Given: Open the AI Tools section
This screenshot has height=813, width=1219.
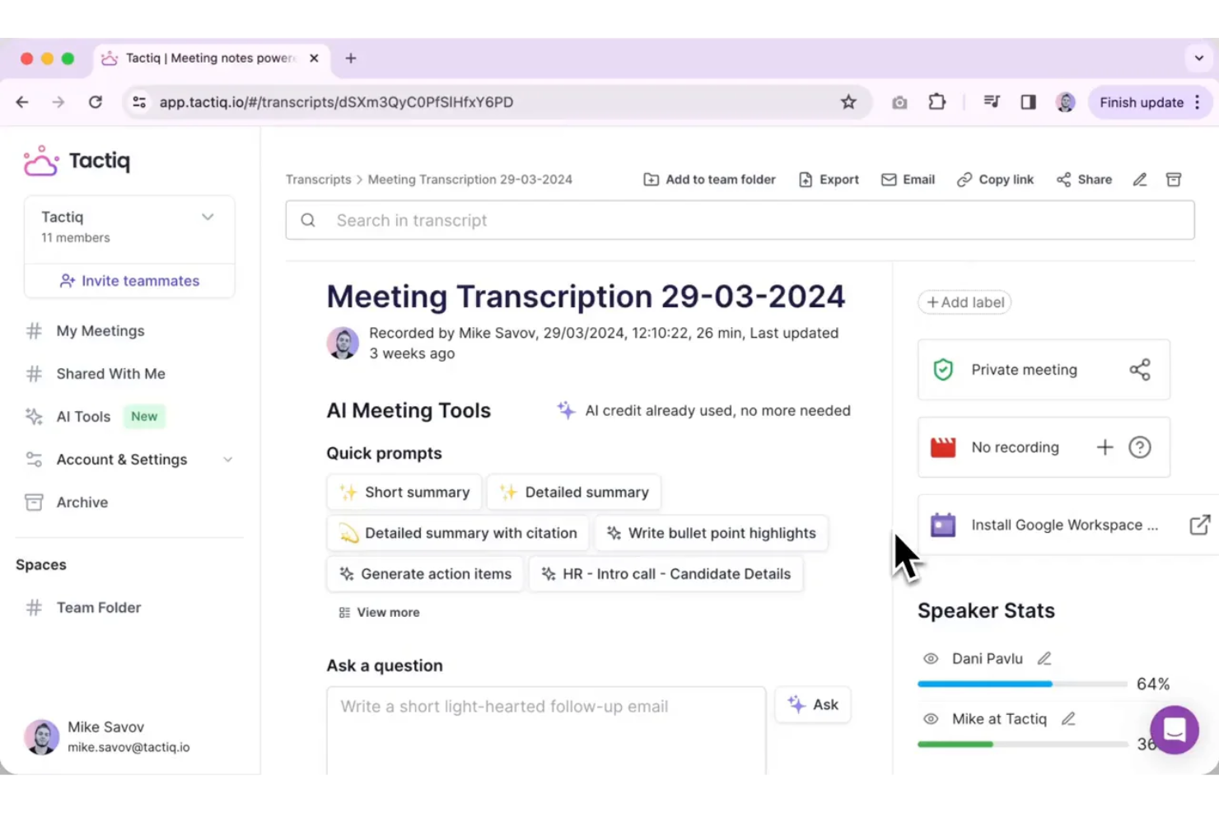Looking at the screenshot, I should (x=82, y=416).
